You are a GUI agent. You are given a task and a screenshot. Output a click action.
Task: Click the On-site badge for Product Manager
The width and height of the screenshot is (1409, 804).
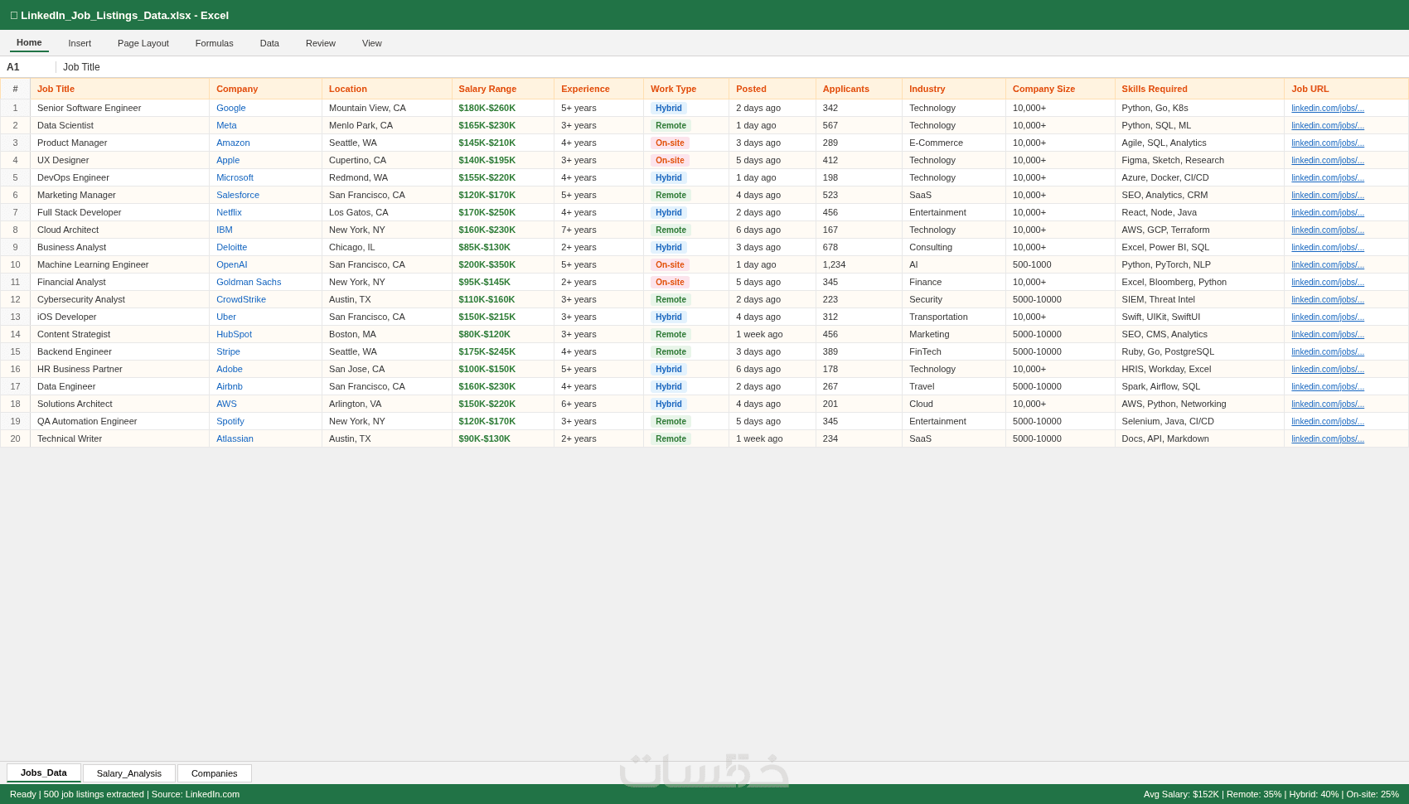click(x=670, y=143)
